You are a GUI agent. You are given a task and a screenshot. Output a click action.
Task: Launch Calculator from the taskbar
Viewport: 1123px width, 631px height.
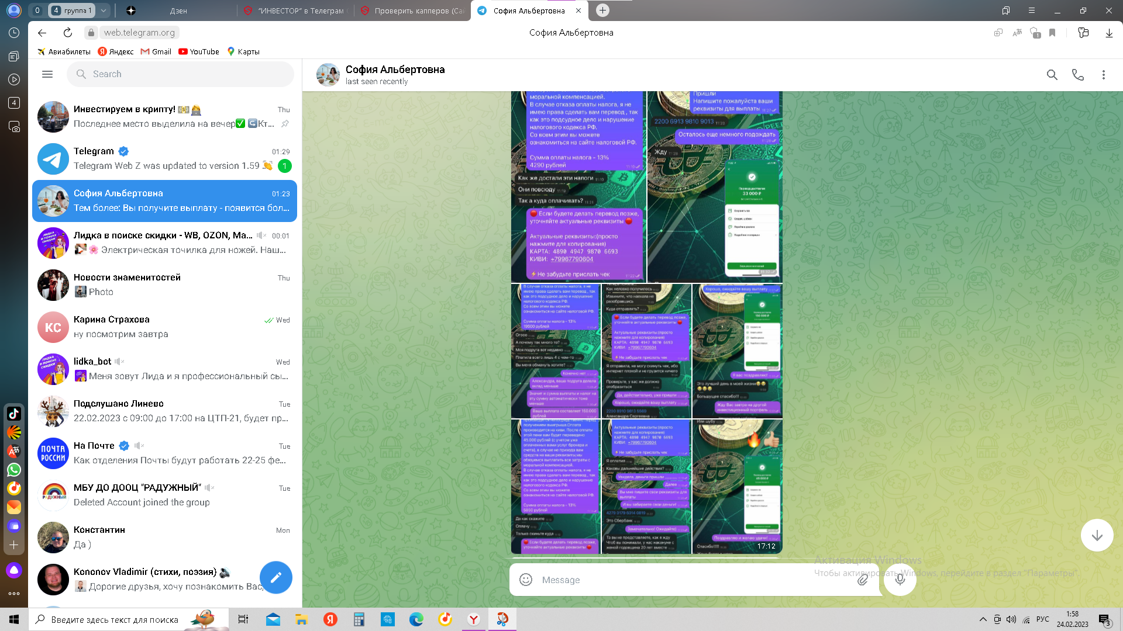(359, 619)
